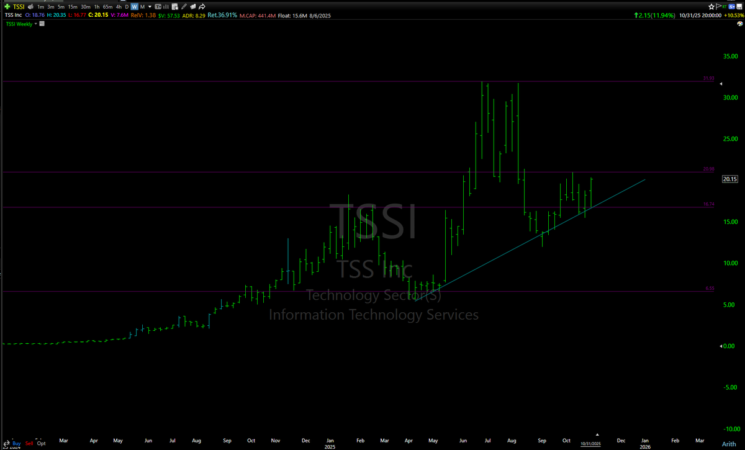Click the Sell button
Screen dimensions: 745x450
(x=29, y=443)
